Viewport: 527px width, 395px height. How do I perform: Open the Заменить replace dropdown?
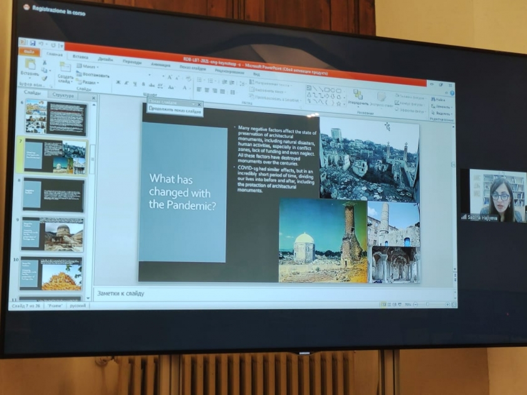coord(442,107)
